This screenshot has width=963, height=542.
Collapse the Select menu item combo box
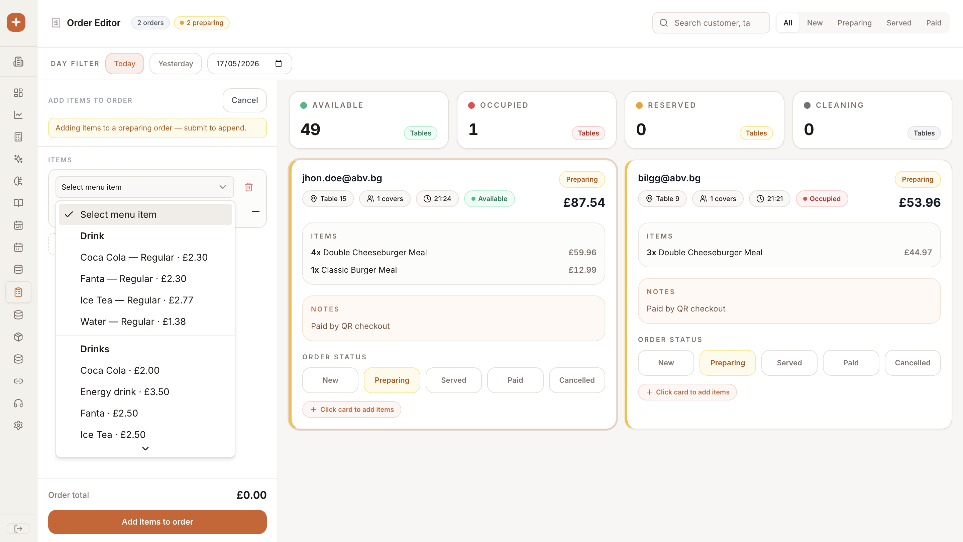[x=145, y=187]
